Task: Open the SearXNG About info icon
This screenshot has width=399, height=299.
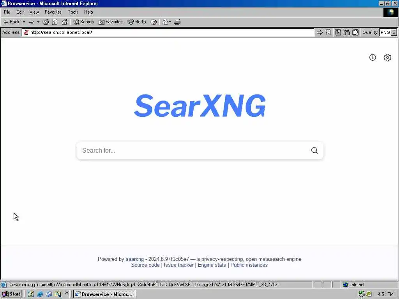Action: 373,58
